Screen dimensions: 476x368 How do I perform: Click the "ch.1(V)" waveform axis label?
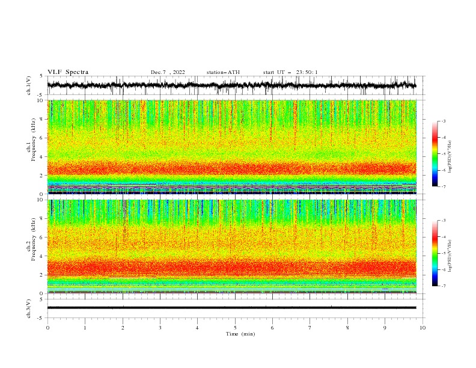click(29, 85)
